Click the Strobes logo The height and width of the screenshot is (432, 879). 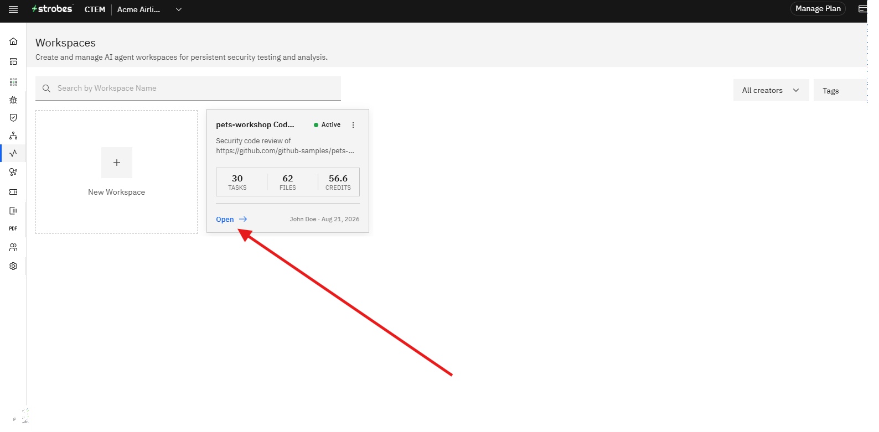click(x=52, y=9)
